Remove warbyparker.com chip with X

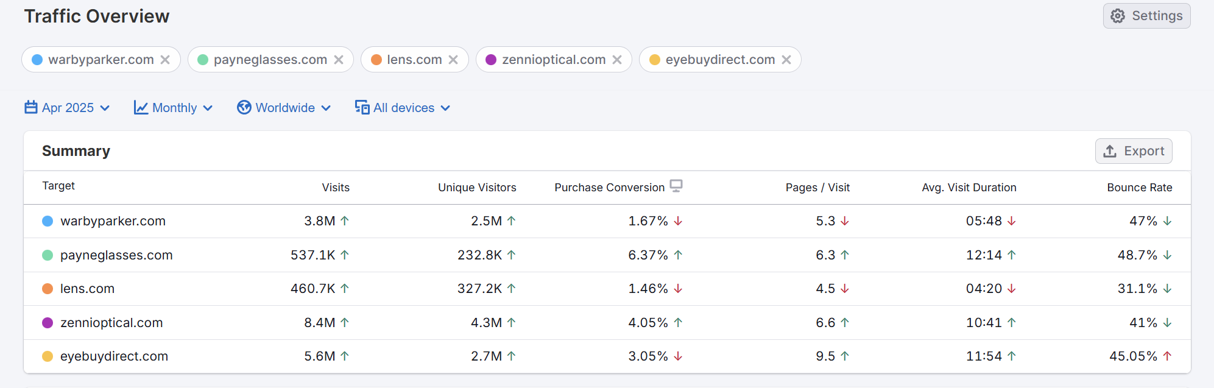[165, 60]
